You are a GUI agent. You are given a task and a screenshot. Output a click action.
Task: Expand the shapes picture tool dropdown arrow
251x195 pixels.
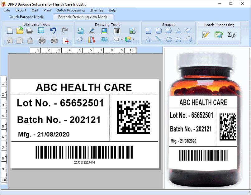(x=134, y=39)
